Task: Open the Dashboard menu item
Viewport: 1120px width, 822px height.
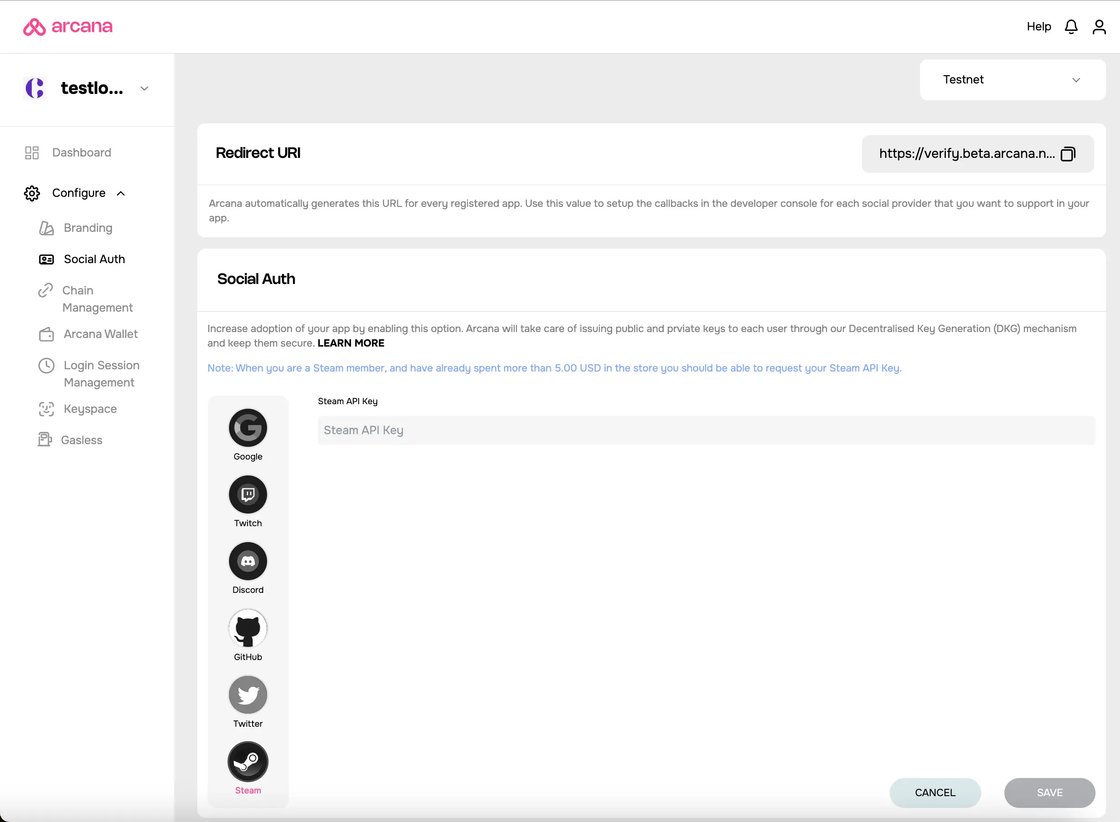Action: (82, 153)
